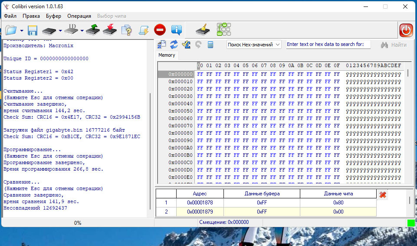
Task: Open the Буфер menu
Action: [x=53, y=16]
